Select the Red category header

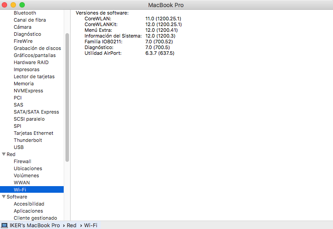[x=11, y=154]
